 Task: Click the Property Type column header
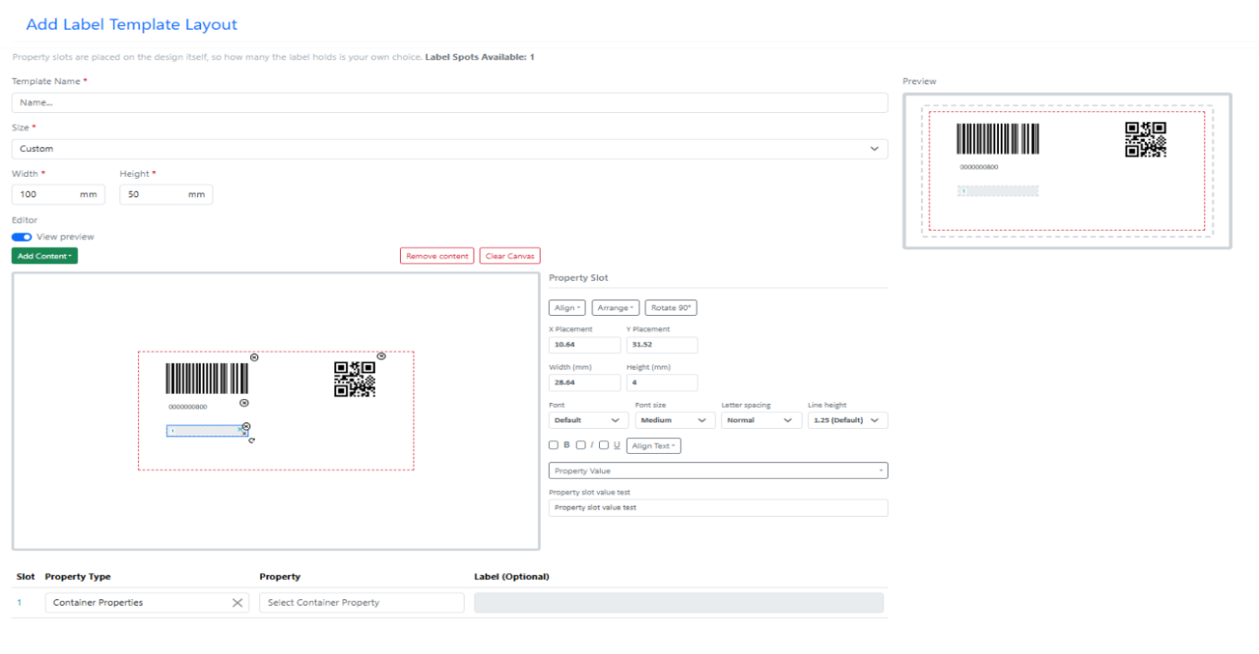click(78, 577)
